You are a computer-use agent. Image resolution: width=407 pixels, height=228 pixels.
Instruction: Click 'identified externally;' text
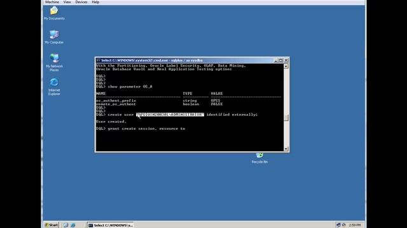(232, 115)
